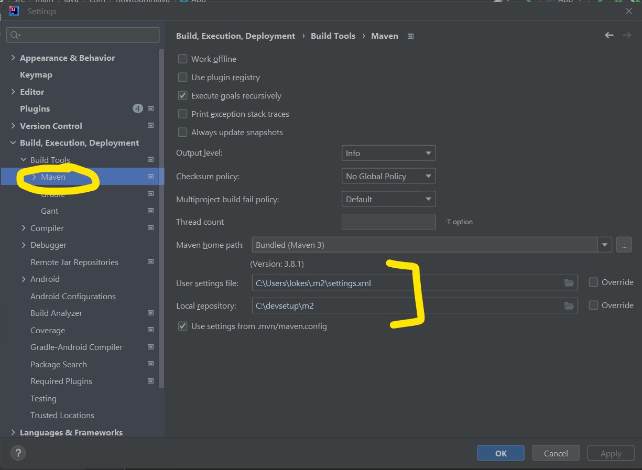Click the Thread count input field
642x470 pixels.
pyautogui.click(x=388, y=222)
